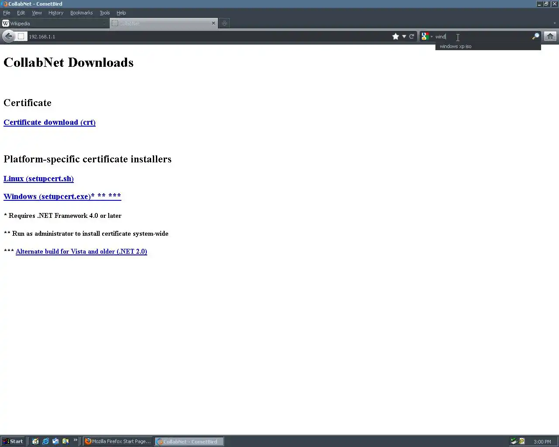Click the 'Platform-specific certificate installers' heading

(87, 159)
